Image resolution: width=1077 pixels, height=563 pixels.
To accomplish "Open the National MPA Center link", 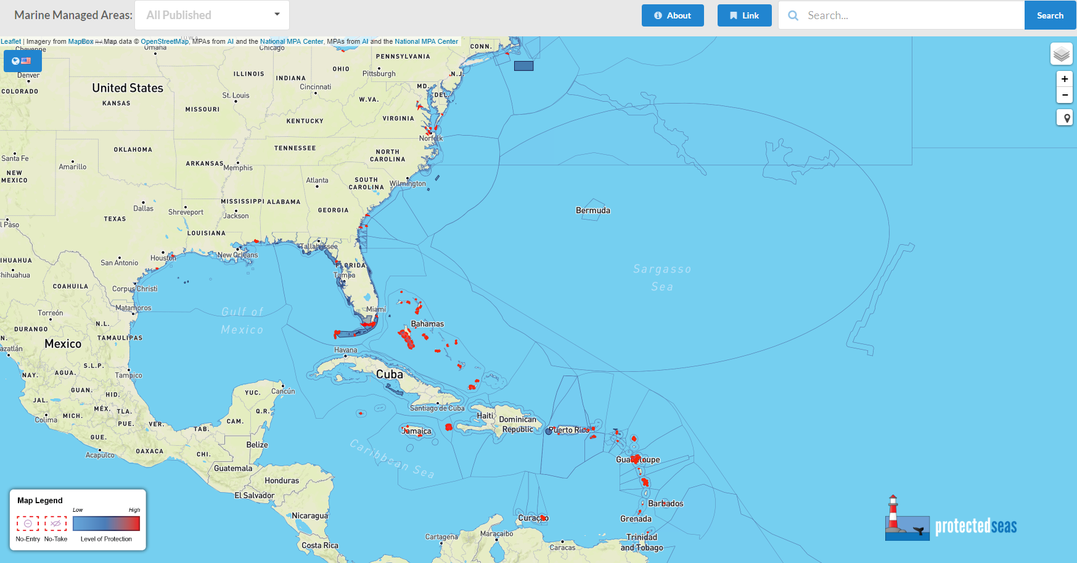I will pyautogui.click(x=292, y=41).
